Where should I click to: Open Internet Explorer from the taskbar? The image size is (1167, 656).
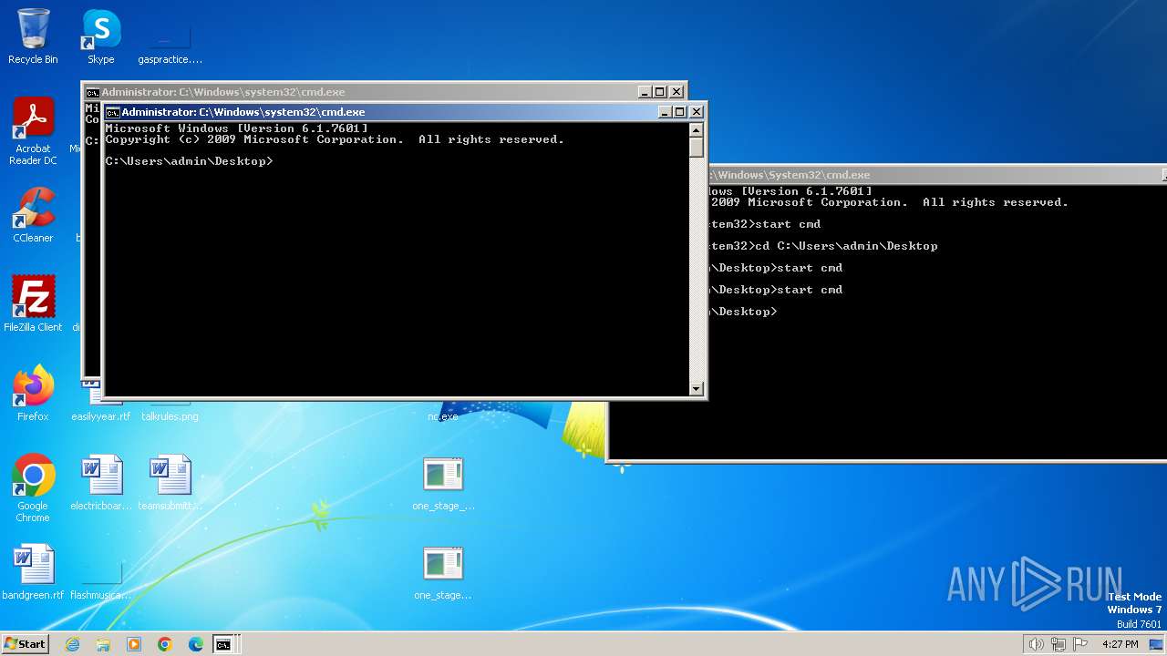[72, 644]
